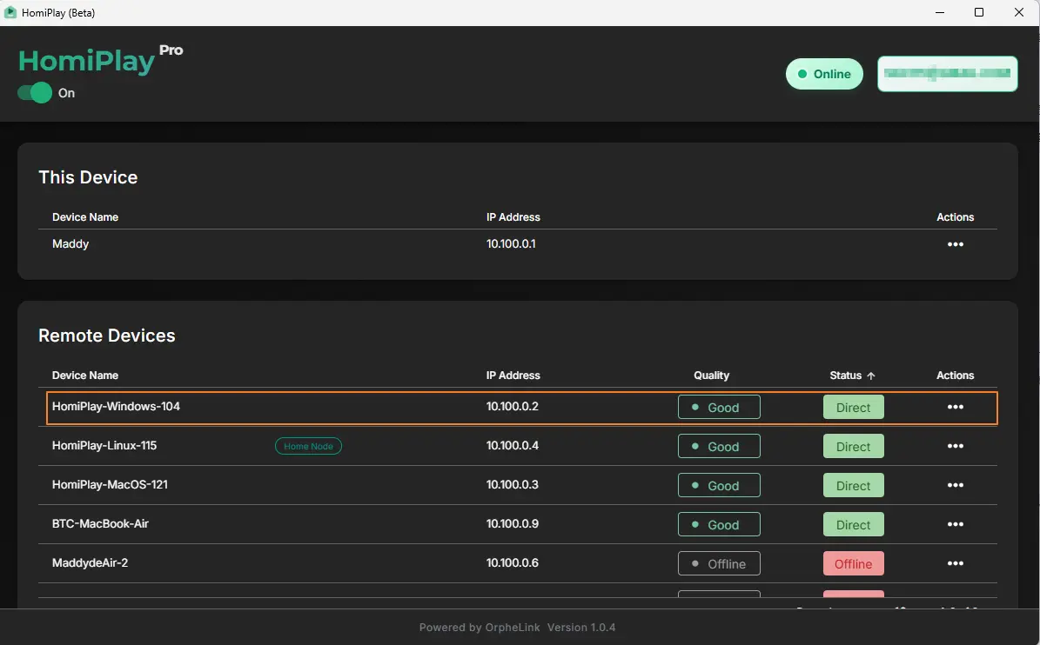Sort remote devices by Device Name column

[85, 376]
